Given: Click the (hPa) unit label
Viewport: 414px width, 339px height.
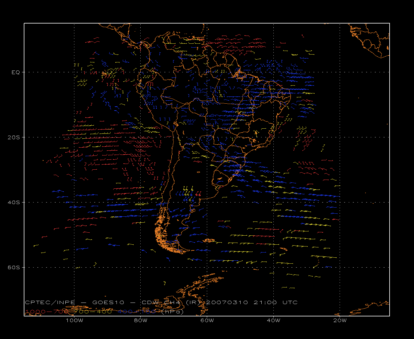Looking at the screenshot, I should [x=172, y=312].
